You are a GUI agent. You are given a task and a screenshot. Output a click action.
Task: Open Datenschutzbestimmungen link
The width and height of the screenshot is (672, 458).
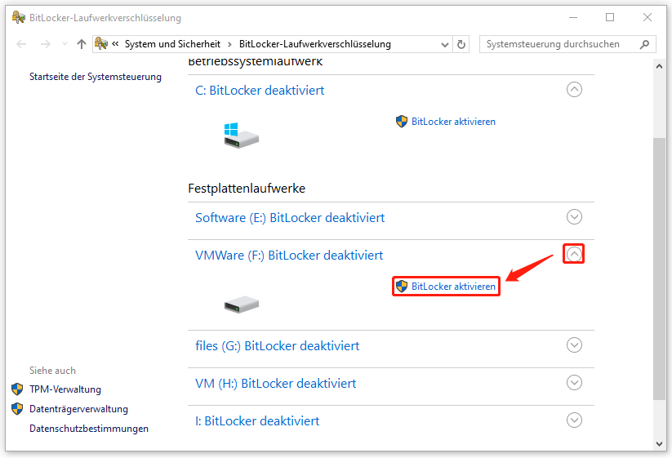click(89, 429)
